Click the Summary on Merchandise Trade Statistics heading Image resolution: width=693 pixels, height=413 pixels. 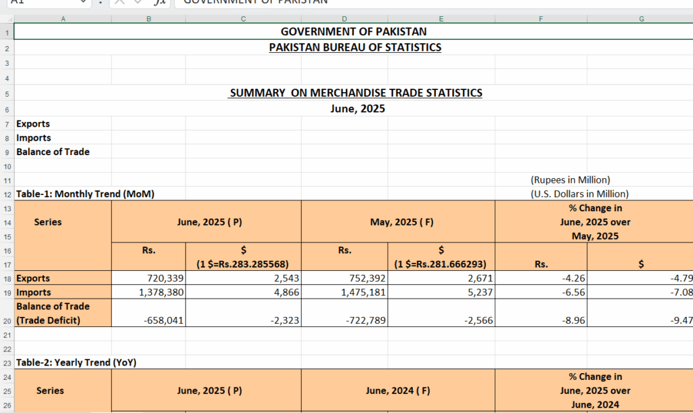(x=355, y=93)
